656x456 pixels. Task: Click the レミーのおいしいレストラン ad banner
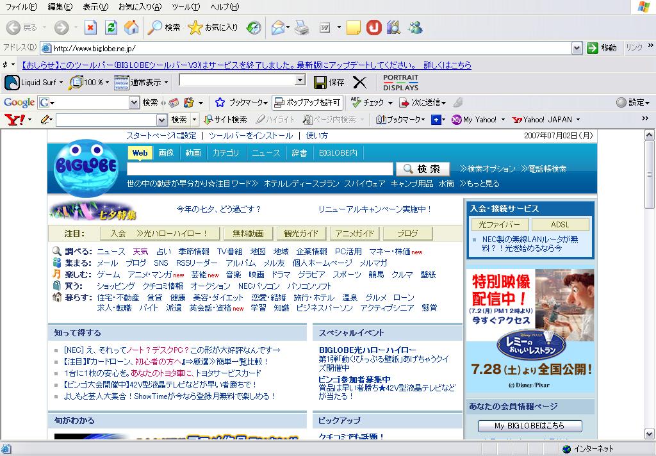pyautogui.click(x=530, y=330)
